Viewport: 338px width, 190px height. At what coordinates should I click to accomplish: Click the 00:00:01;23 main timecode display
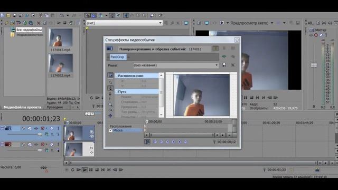point(41,119)
